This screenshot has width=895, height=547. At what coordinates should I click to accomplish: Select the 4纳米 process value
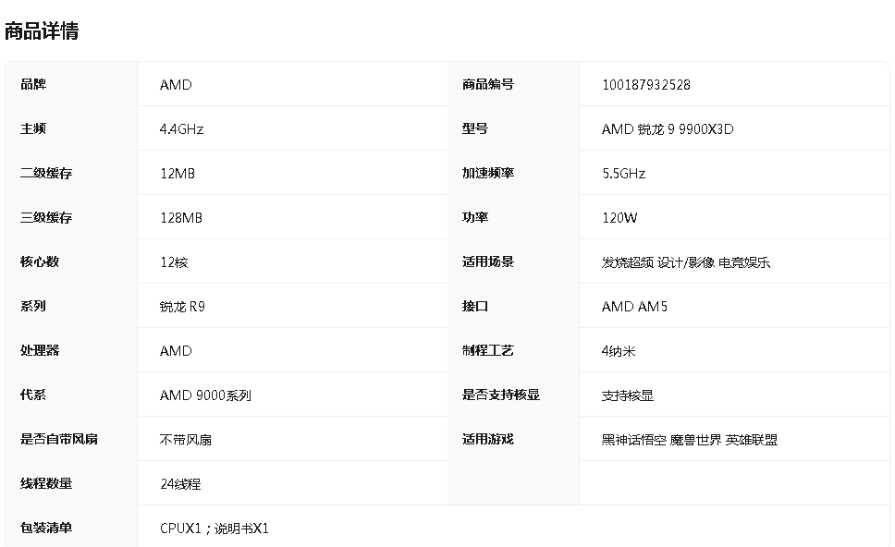619,351
